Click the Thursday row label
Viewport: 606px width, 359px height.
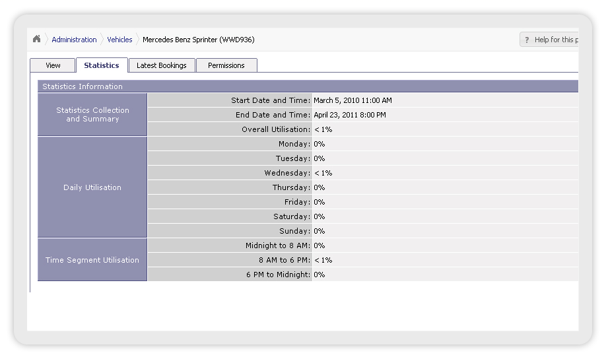tap(291, 187)
